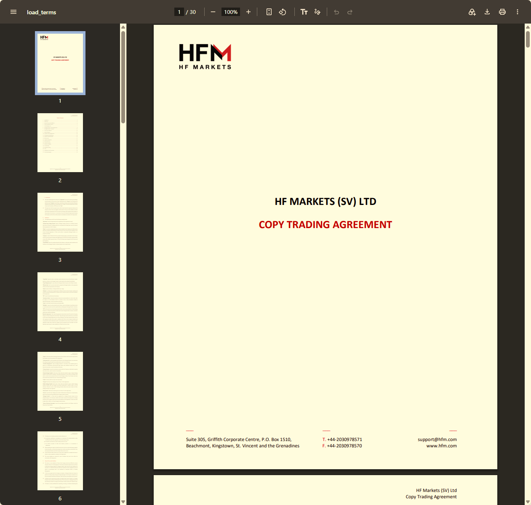Jump to page 3 thumbnail

[60, 222]
